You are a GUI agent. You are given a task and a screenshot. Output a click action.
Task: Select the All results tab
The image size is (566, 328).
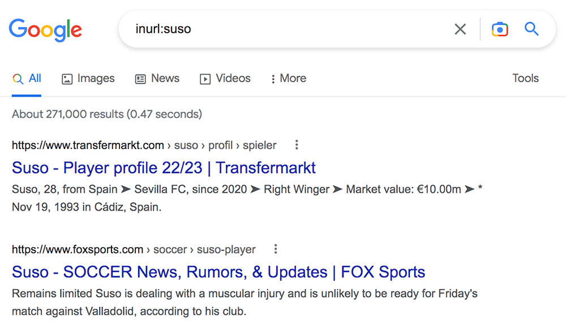point(27,78)
